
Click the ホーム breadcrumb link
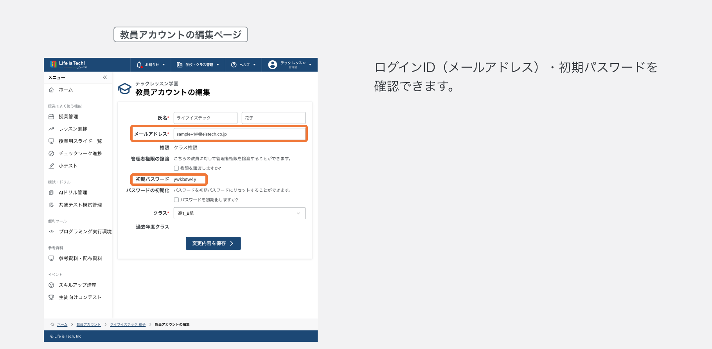coord(62,324)
